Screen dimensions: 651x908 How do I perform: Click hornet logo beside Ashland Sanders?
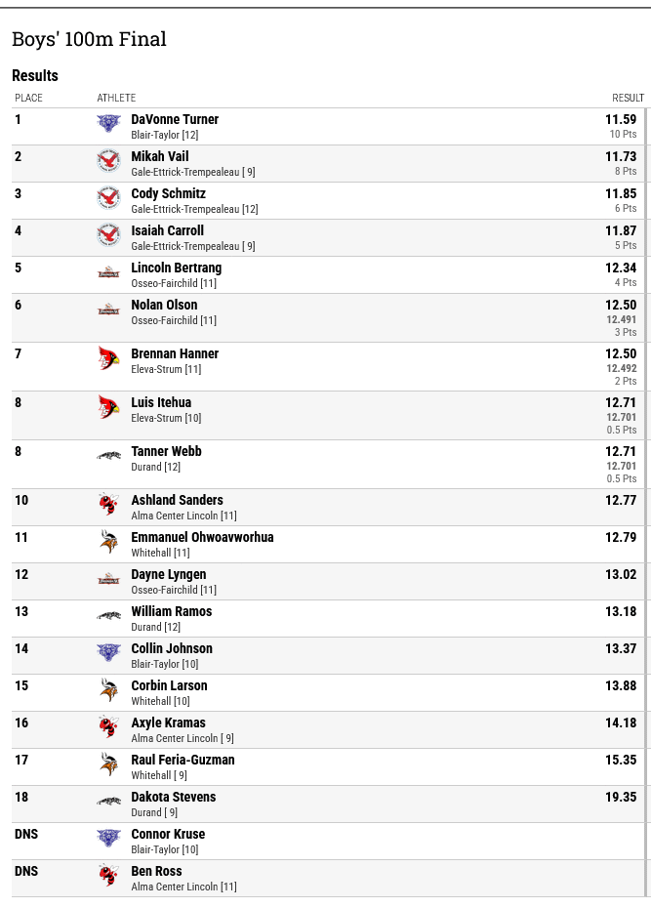(108, 505)
